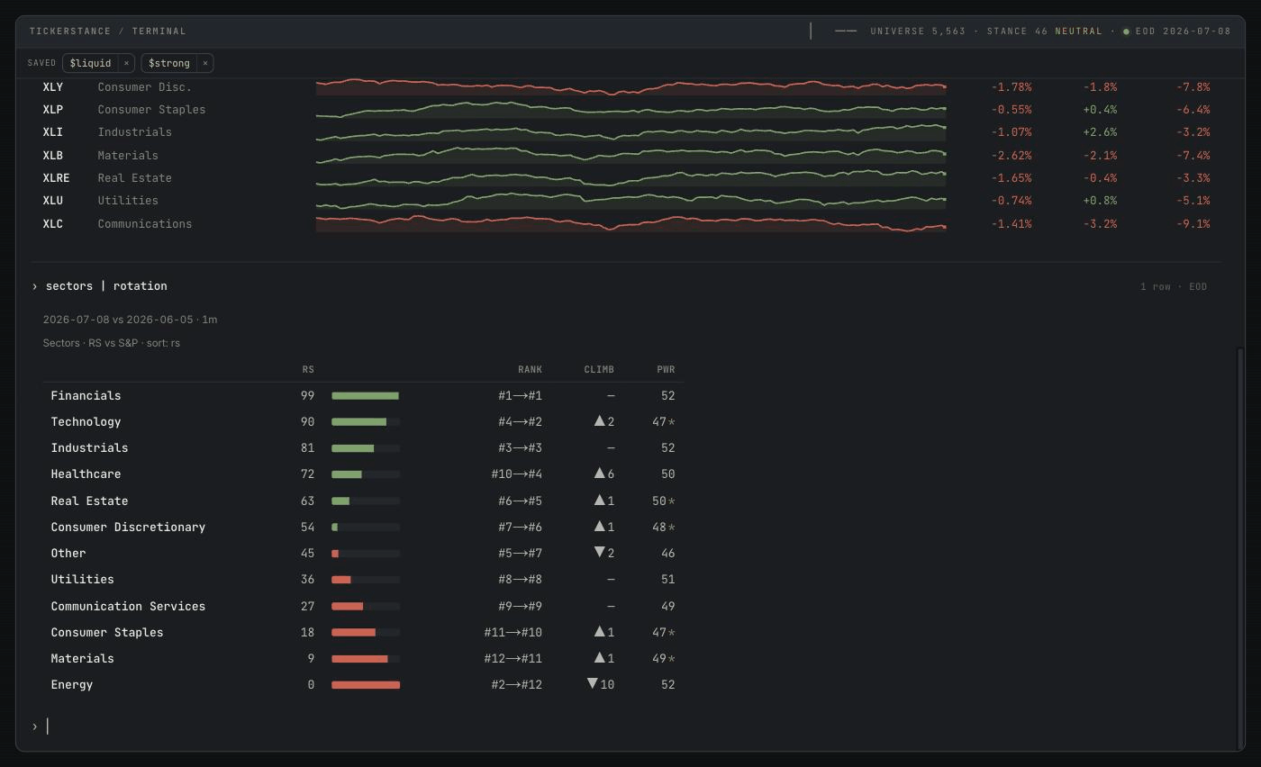Click the green EOD status dot
The width and height of the screenshot is (1261, 767).
pyautogui.click(x=1126, y=32)
